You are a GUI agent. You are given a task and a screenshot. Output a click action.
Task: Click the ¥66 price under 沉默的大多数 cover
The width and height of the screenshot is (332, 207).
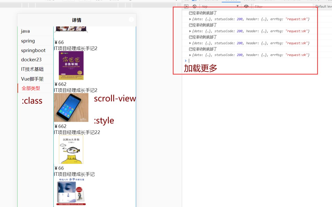click(x=59, y=168)
